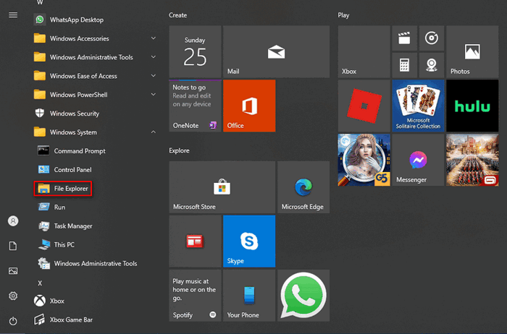Image resolution: width=507 pixels, height=334 pixels.
Task: Open Microsoft Solitaire Collection tile
Action: [418, 106]
